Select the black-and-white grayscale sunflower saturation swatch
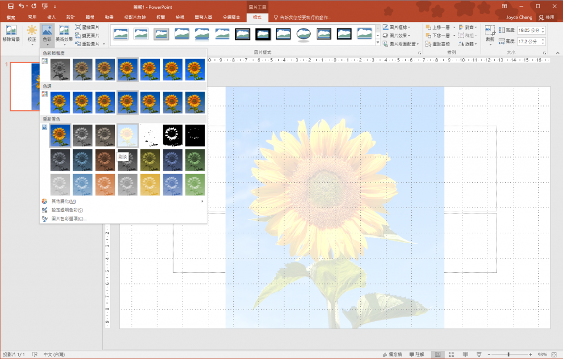The image size is (563, 359). point(59,70)
